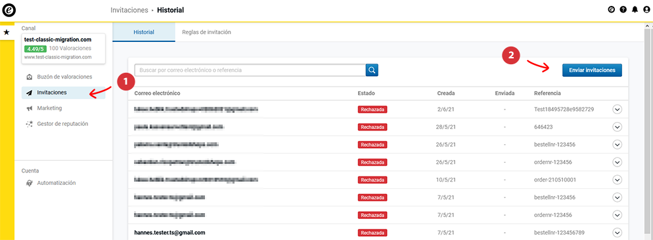Expand the 7/5/21 bestellnr-123456 row
The image size is (653, 240).
617,197
